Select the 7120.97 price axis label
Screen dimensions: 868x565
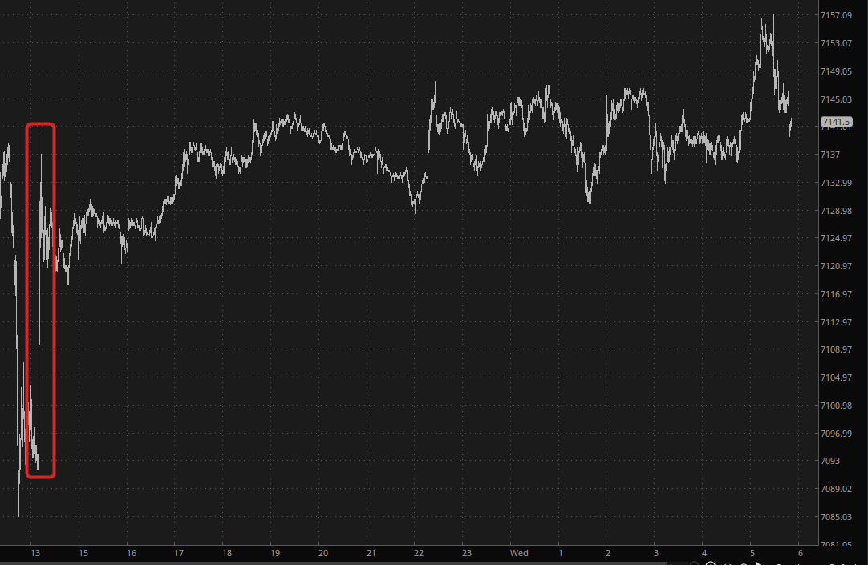point(835,266)
